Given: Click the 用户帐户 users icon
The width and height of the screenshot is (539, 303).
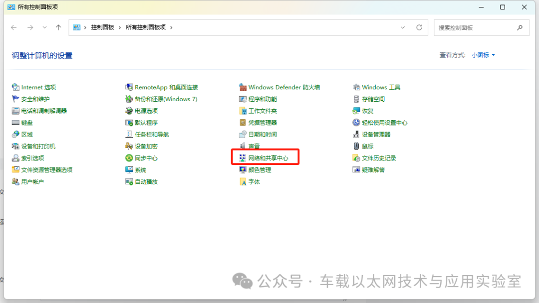Looking at the screenshot, I should pos(15,181).
